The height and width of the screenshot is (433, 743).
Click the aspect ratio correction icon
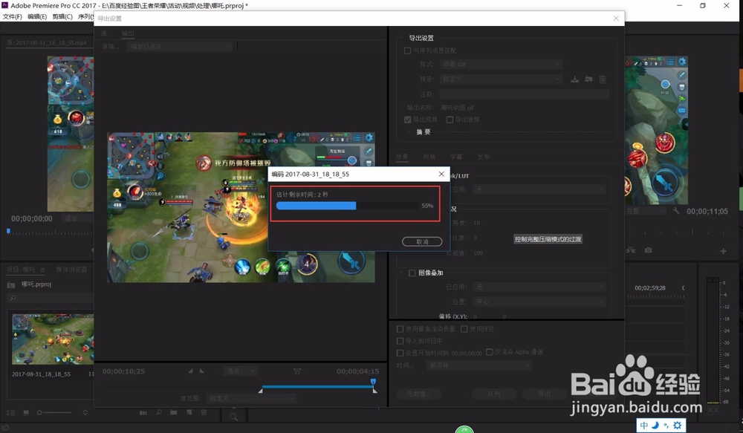297,371
